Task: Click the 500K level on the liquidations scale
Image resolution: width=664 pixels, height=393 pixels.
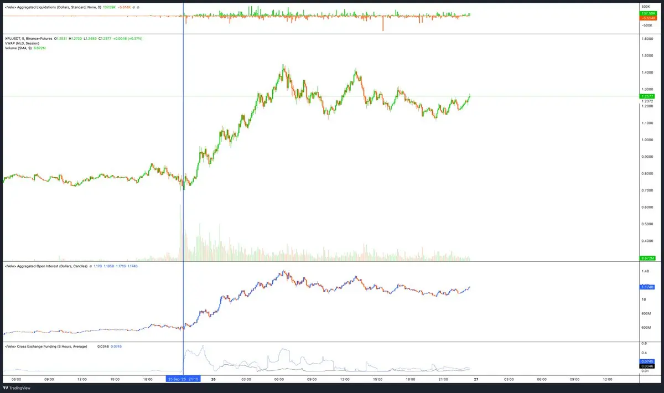Action: (646, 6)
